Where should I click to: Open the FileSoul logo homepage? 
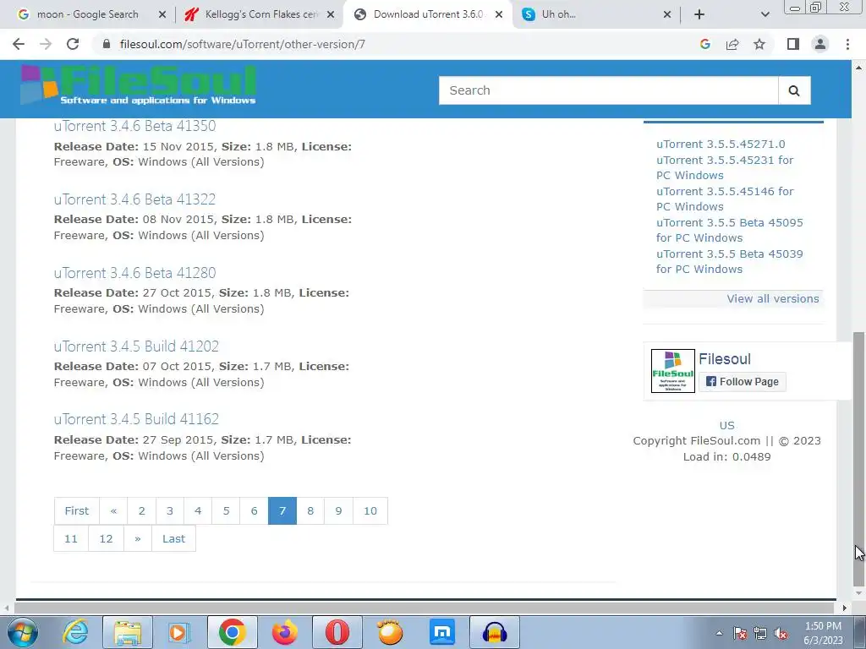coord(138,85)
